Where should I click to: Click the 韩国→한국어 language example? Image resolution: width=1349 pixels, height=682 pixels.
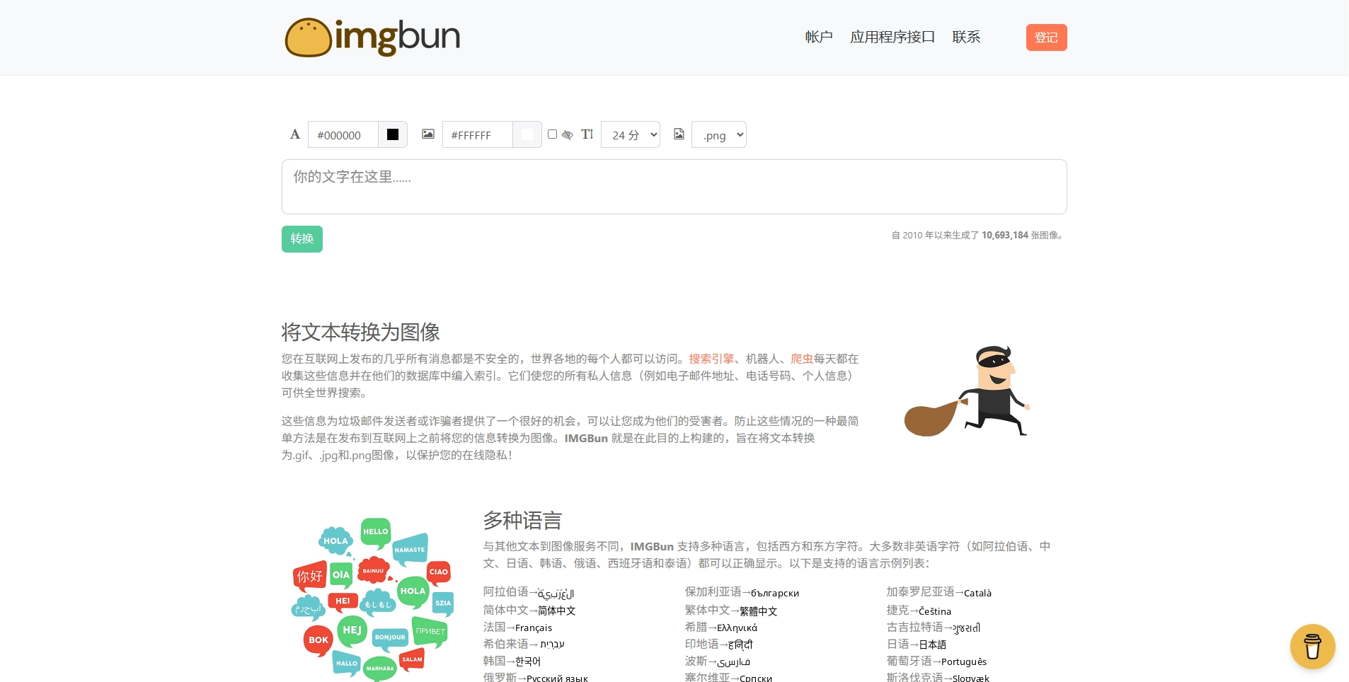[x=512, y=661]
